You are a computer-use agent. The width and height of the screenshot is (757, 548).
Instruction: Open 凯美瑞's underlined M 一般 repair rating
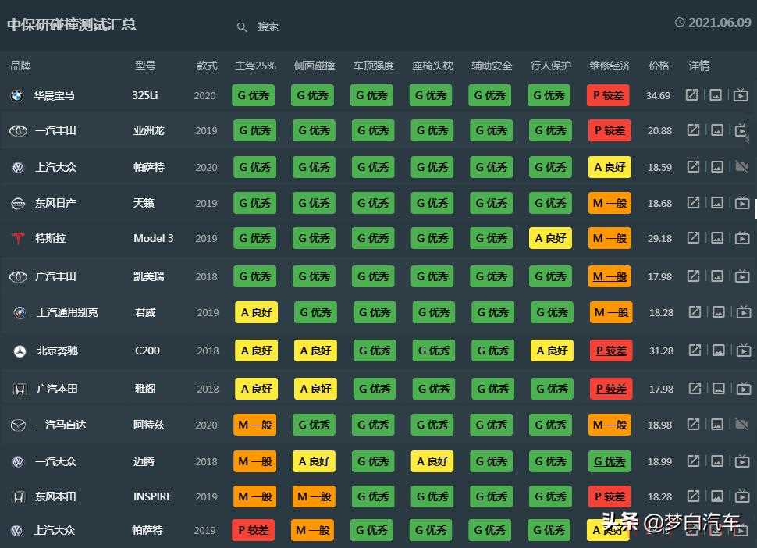(610, 276)
